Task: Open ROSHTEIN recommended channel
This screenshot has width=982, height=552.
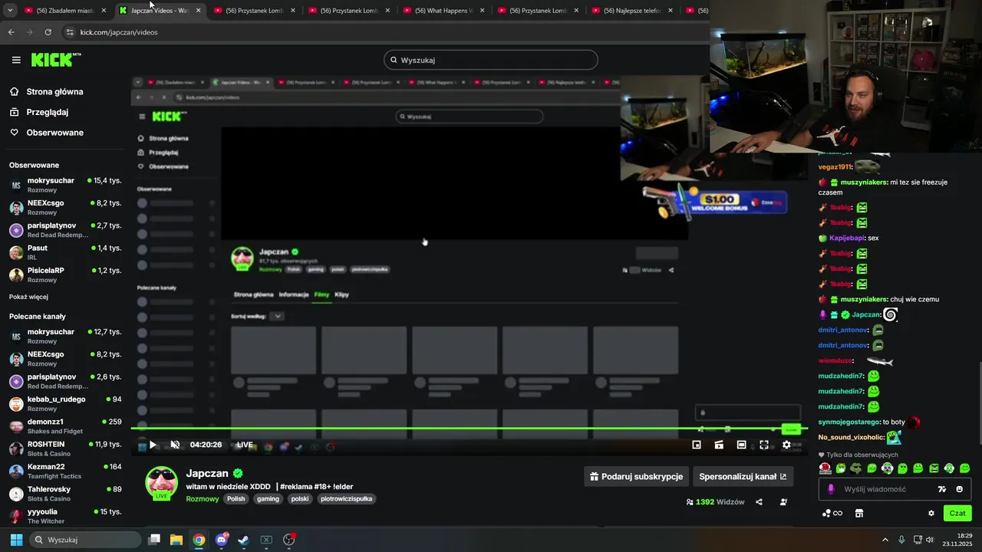Action: pyautogui.click(x=65, y=449)
